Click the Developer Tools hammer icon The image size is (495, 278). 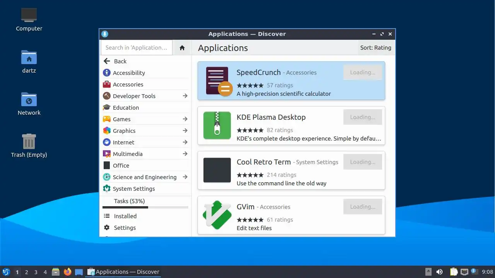tap(107, 96)
